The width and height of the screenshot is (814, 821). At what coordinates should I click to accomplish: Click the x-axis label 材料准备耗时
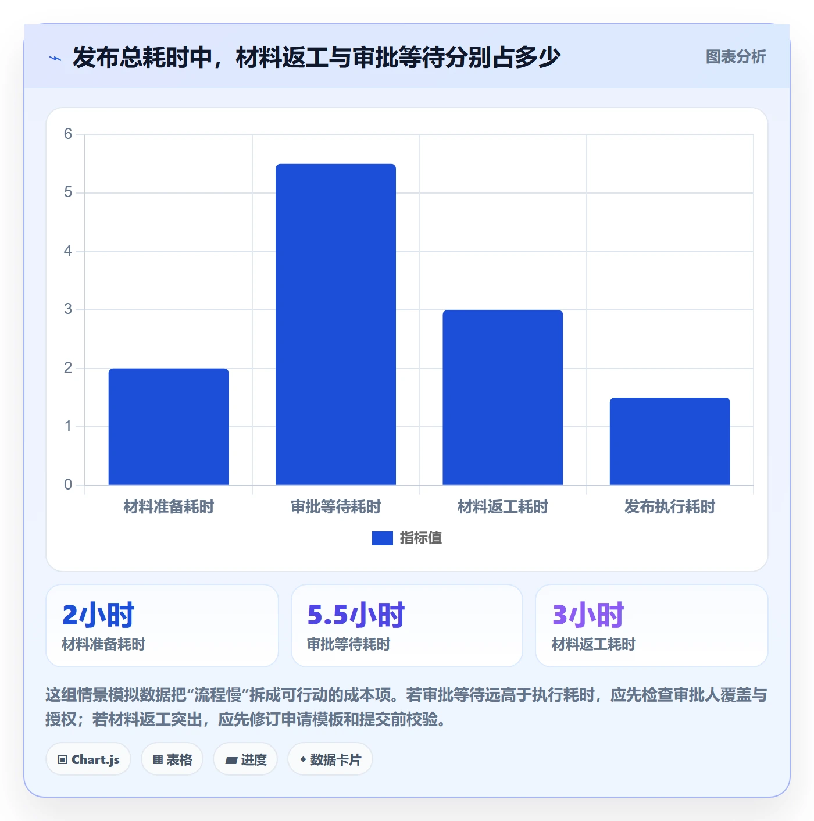169,507
